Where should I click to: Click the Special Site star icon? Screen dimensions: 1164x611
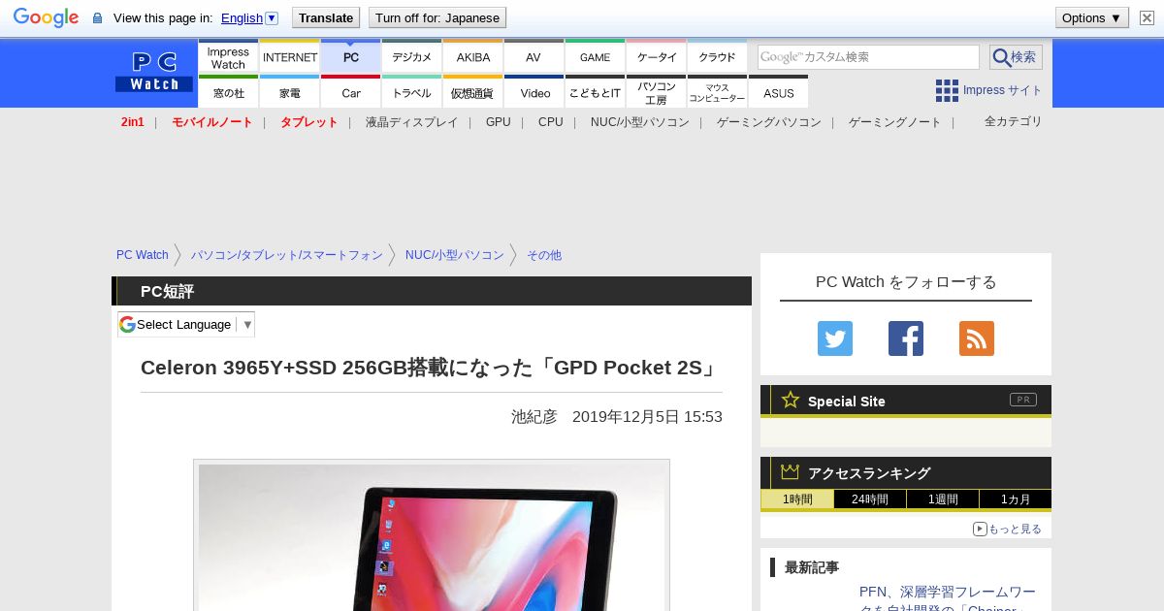[791, 400]
